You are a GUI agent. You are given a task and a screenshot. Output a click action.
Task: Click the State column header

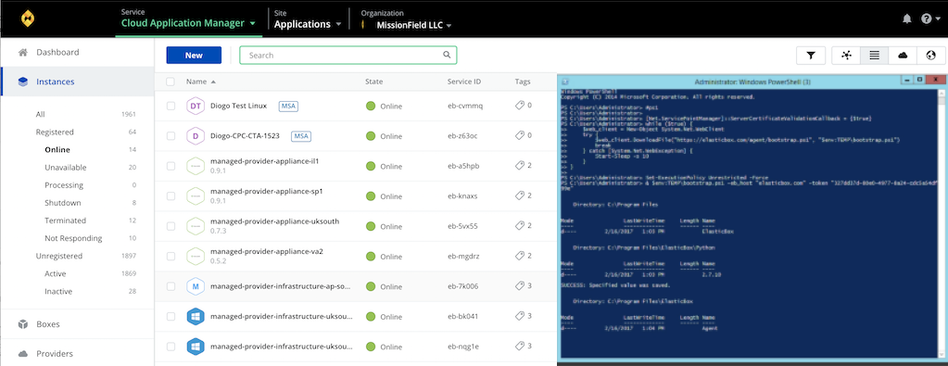[x=373, y=82]
